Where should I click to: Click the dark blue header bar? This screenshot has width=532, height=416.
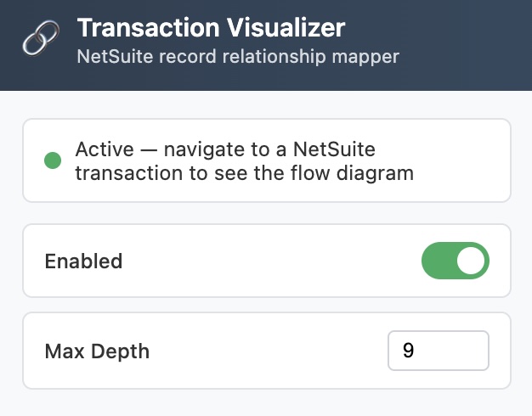point(441,45)
